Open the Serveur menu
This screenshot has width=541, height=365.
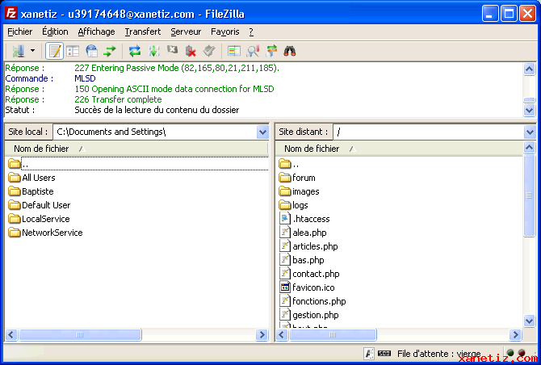[x=186, y=31]
